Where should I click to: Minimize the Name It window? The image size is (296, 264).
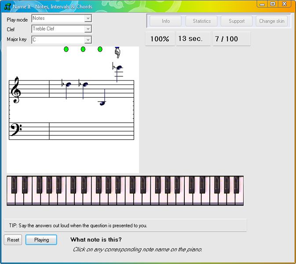pos(262,4)
